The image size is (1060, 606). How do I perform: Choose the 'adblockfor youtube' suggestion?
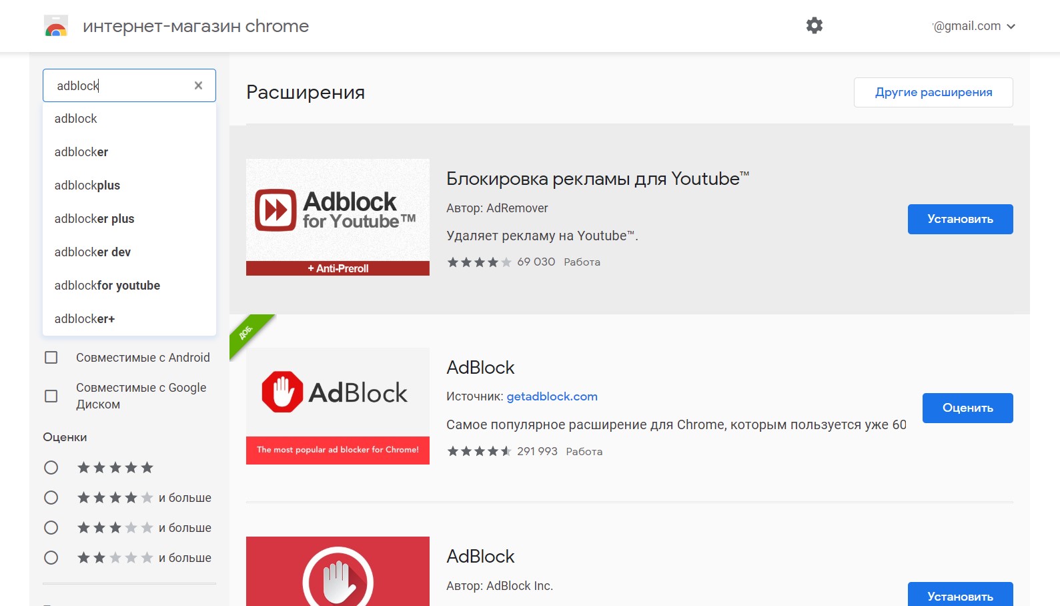(x=129, y=286)
